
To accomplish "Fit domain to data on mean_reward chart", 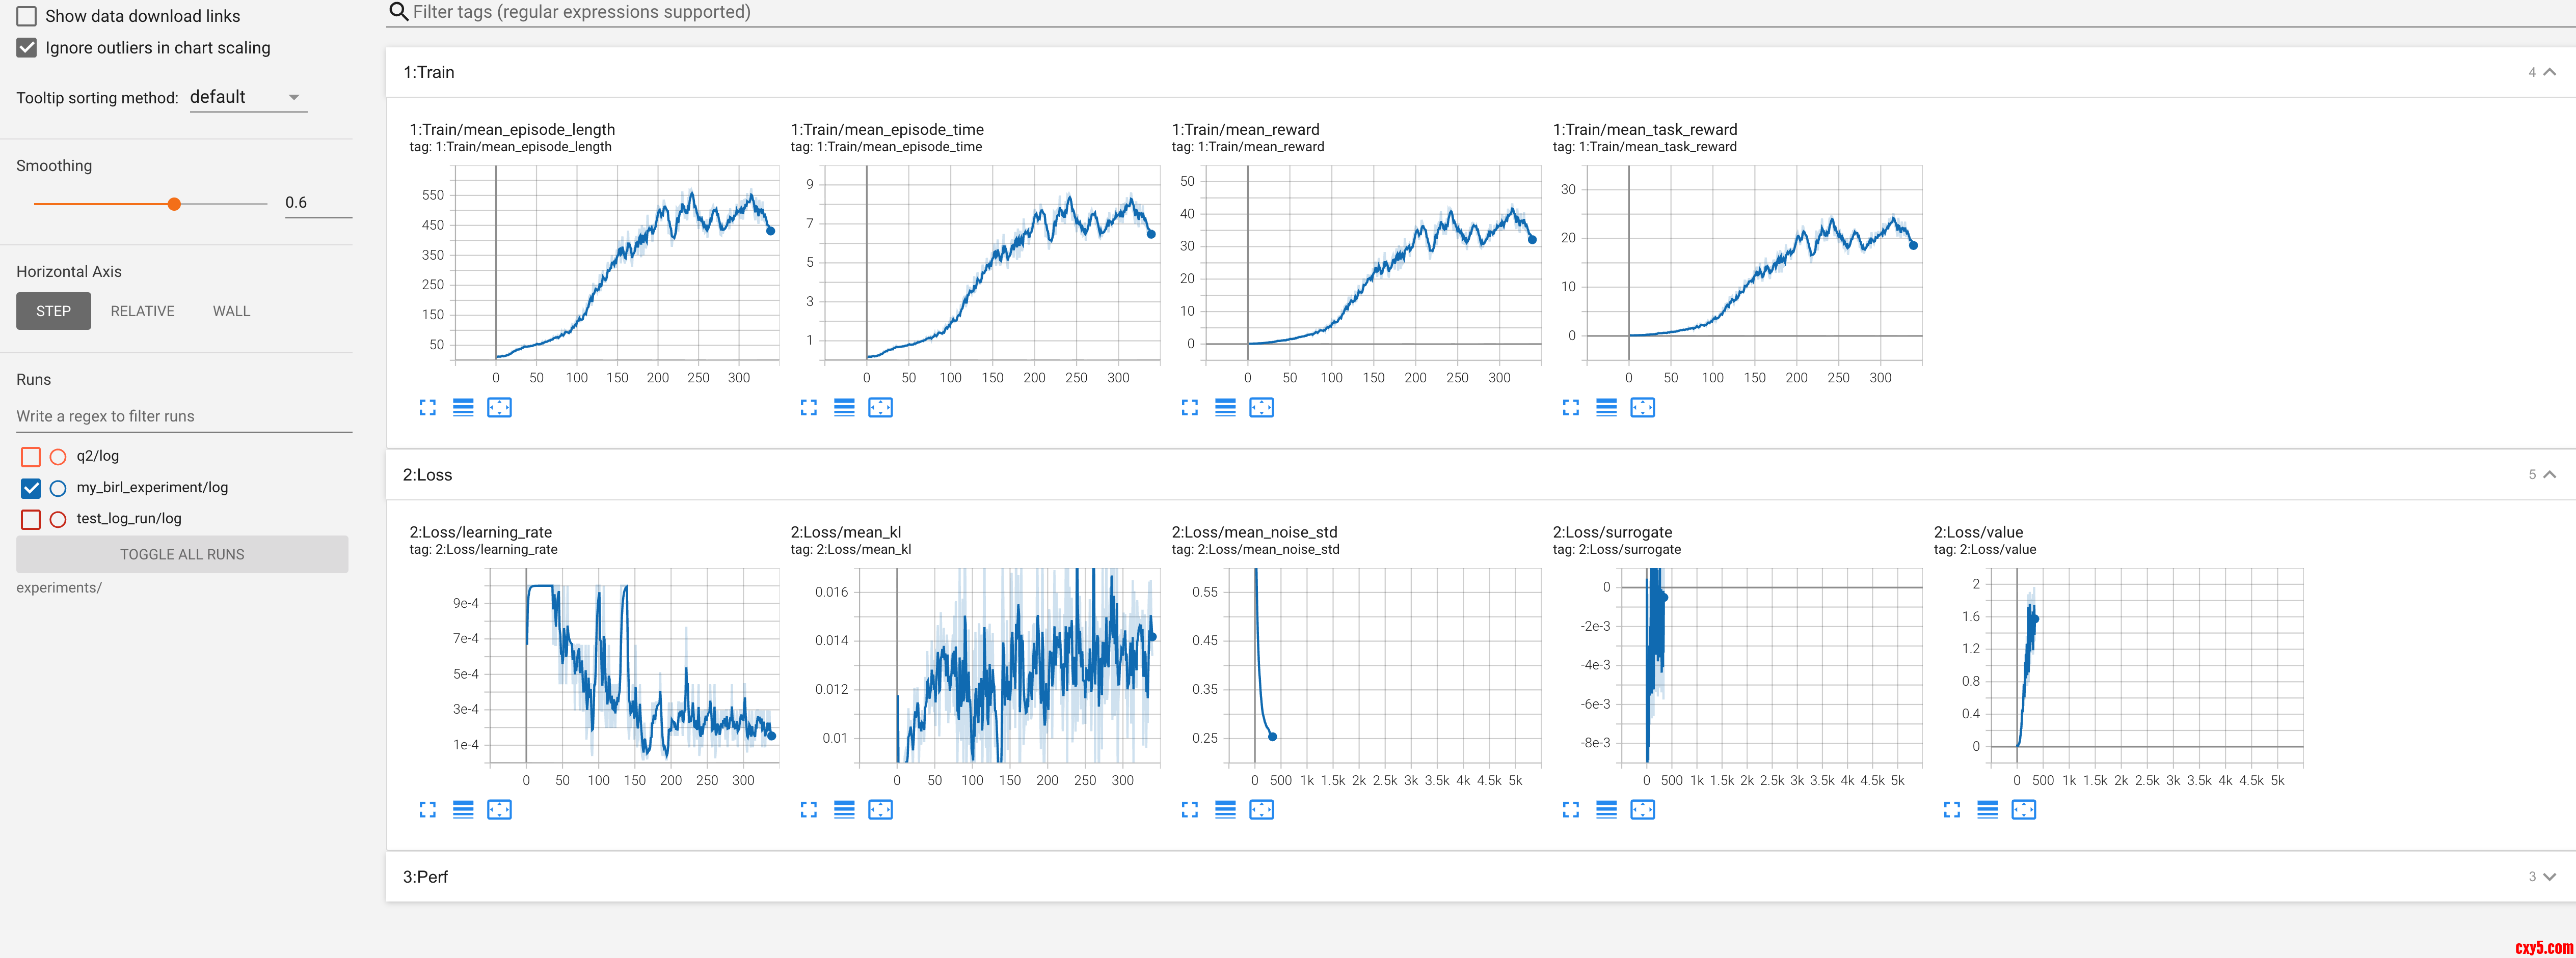I will click(1261, 408).
